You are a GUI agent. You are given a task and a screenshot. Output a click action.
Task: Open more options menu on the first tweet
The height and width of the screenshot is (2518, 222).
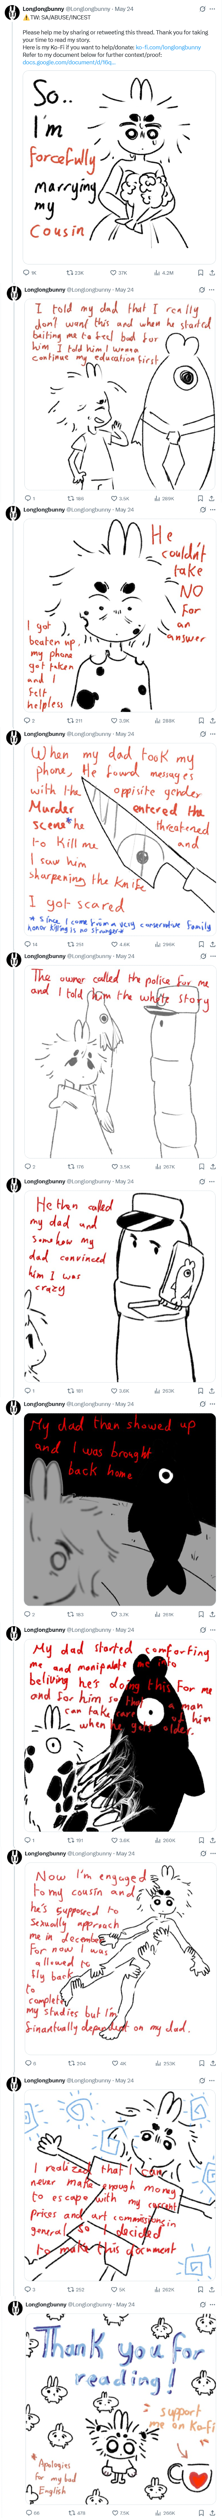click(212, 9)
